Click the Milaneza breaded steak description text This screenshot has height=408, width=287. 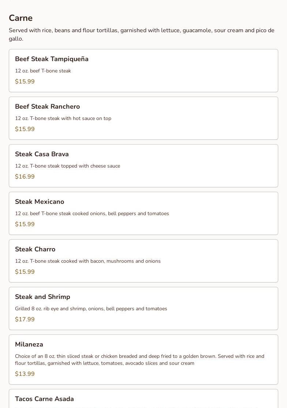click(x=139, y=360)
